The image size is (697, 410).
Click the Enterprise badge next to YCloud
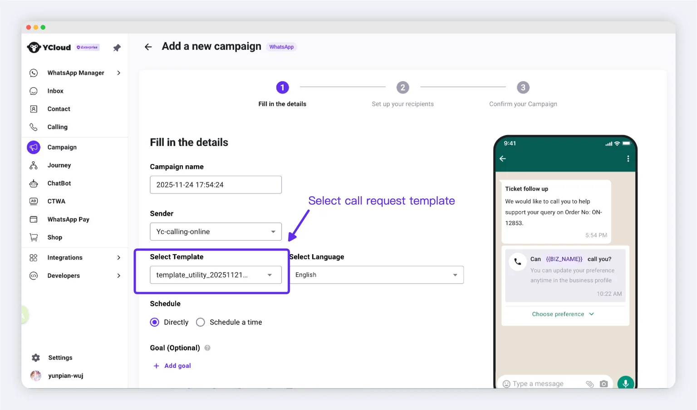88,47
